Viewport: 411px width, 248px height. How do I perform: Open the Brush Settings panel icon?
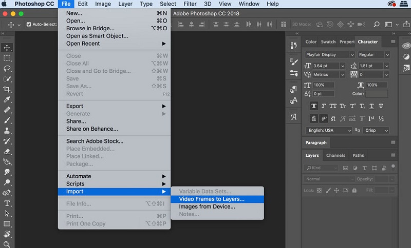294,61
